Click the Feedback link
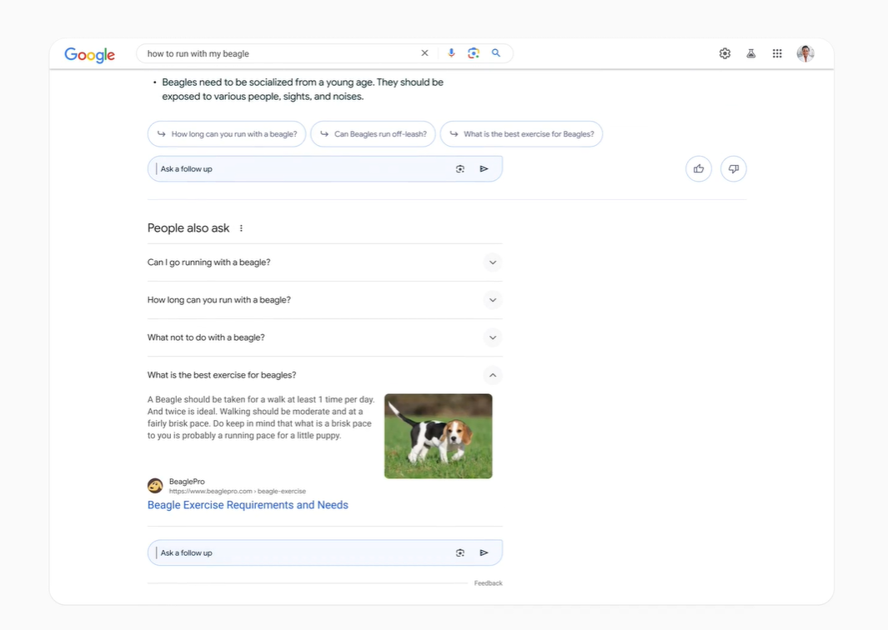888x630 pixels. point(488,582)
